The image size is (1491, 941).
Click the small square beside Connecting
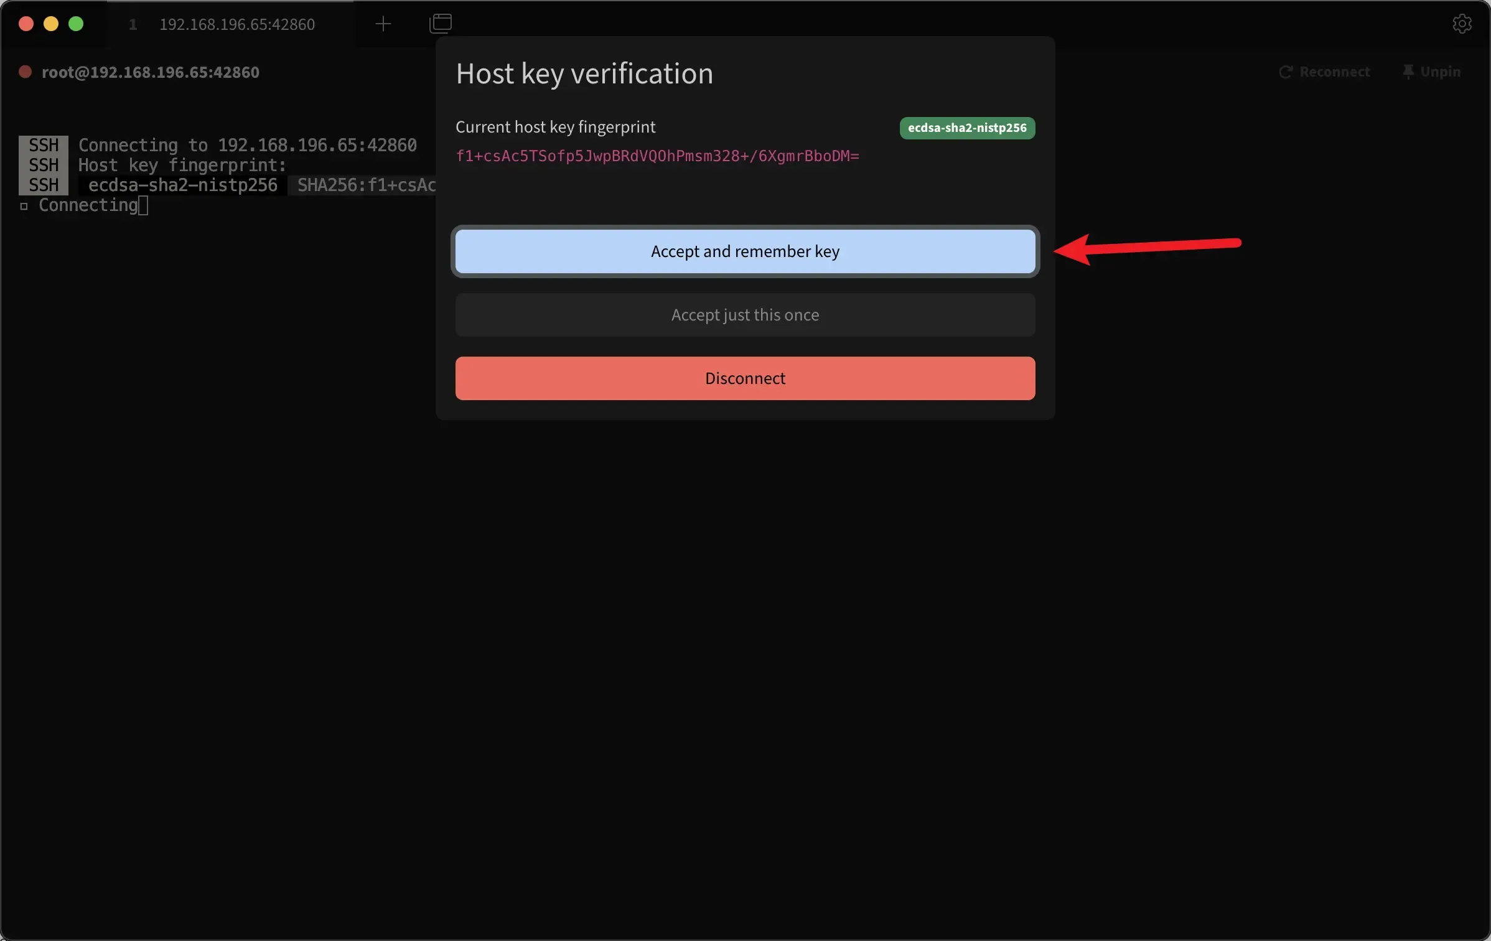point(24,206)
